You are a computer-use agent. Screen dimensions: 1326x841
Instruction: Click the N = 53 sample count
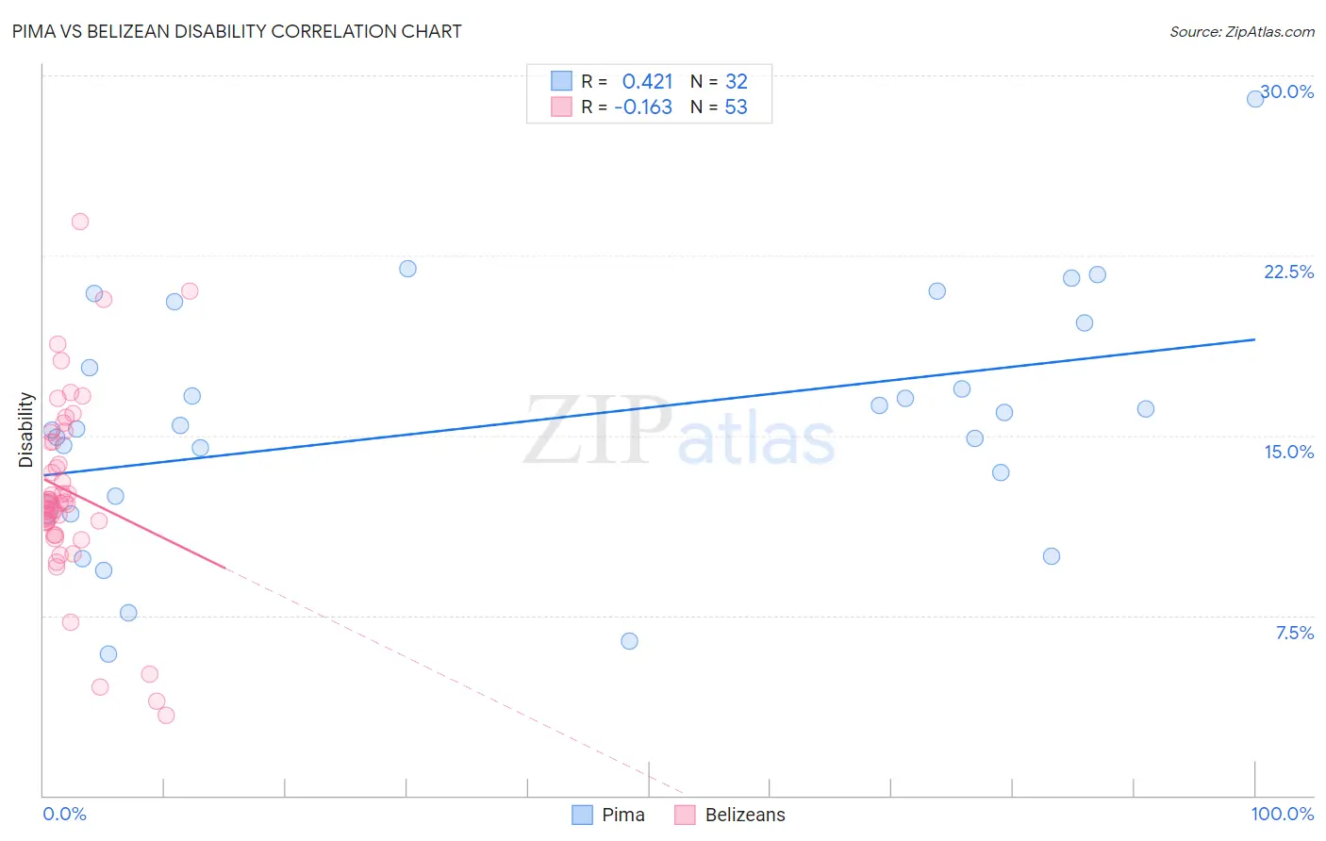(719, 107)
